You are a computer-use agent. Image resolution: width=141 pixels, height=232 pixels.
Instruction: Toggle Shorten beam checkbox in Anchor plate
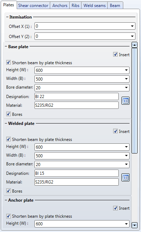tap(8, 216)
